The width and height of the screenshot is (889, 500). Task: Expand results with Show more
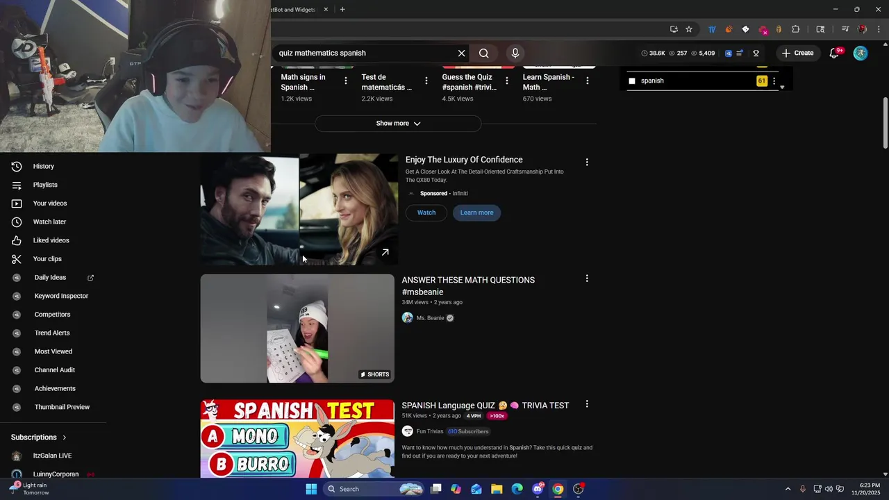[x=398, y=124]
